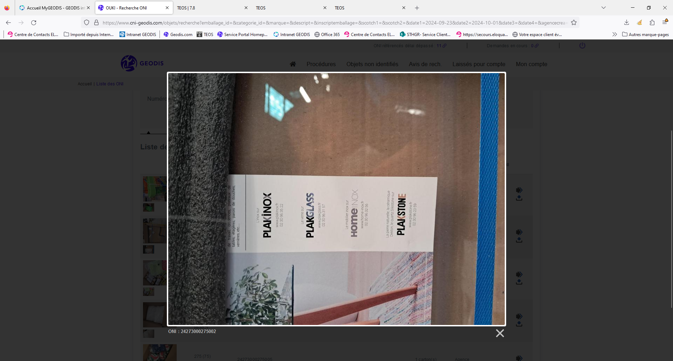Open Objets non identifiés menu

click(372, 64)
